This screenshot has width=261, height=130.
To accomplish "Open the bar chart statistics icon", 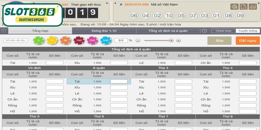I will coord(252,6).
